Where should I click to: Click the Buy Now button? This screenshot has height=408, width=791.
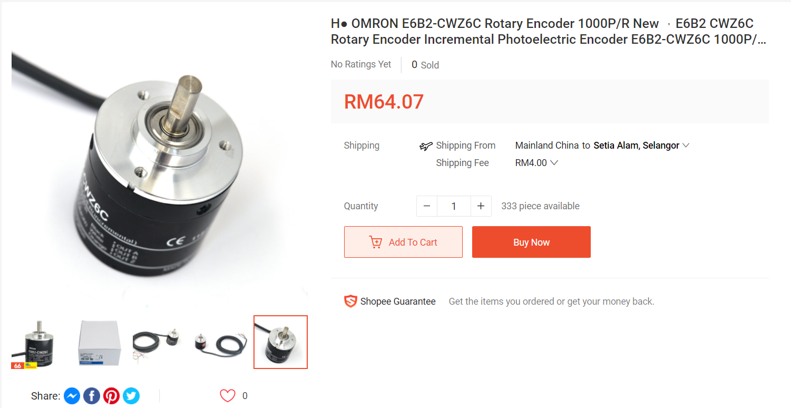pyautogui.click(x=531, y=242)
